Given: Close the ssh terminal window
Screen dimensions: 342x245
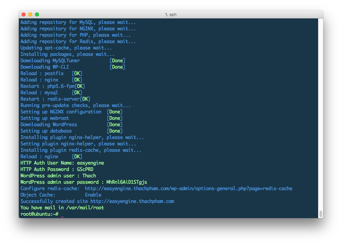Looking at the screenshot, I should (x=24, y=14).
